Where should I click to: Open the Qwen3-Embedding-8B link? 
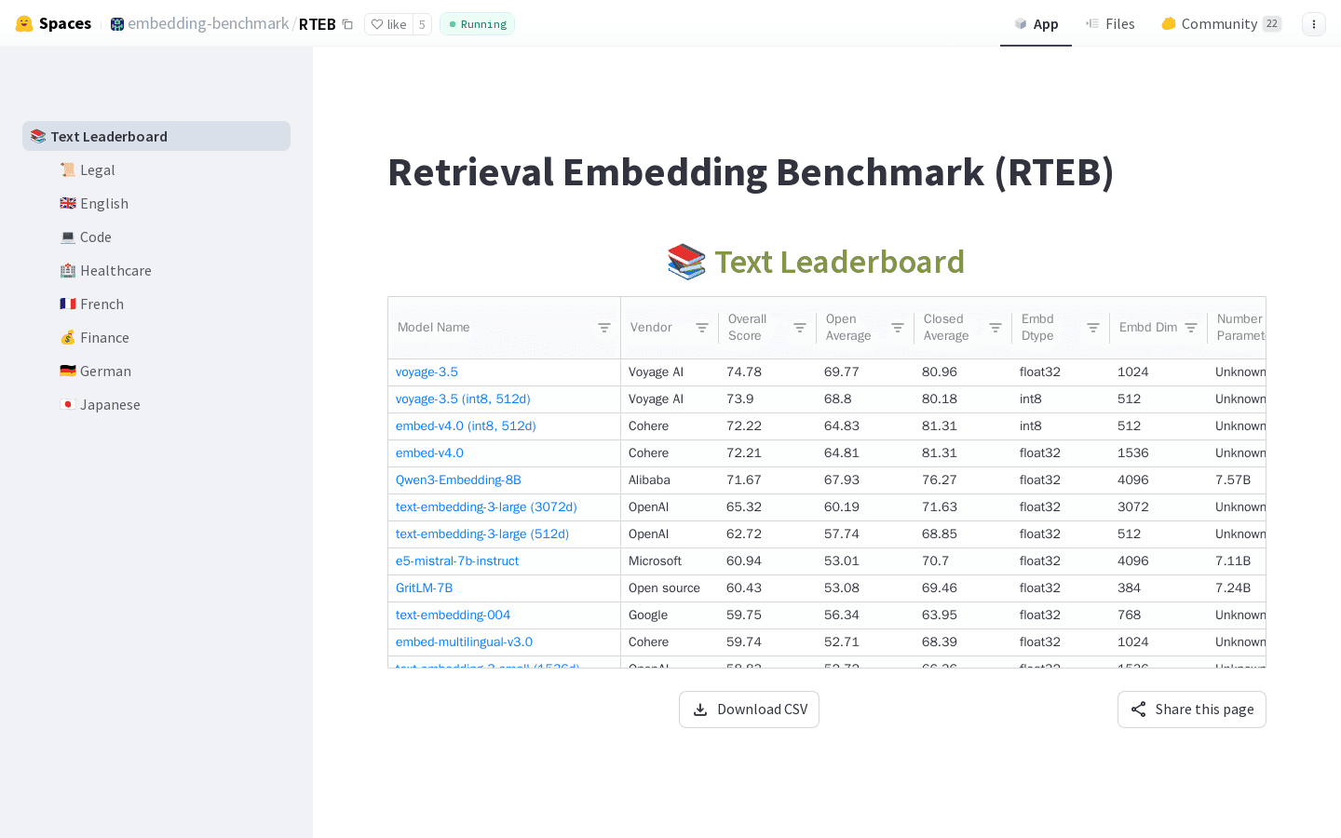point(458,480)
